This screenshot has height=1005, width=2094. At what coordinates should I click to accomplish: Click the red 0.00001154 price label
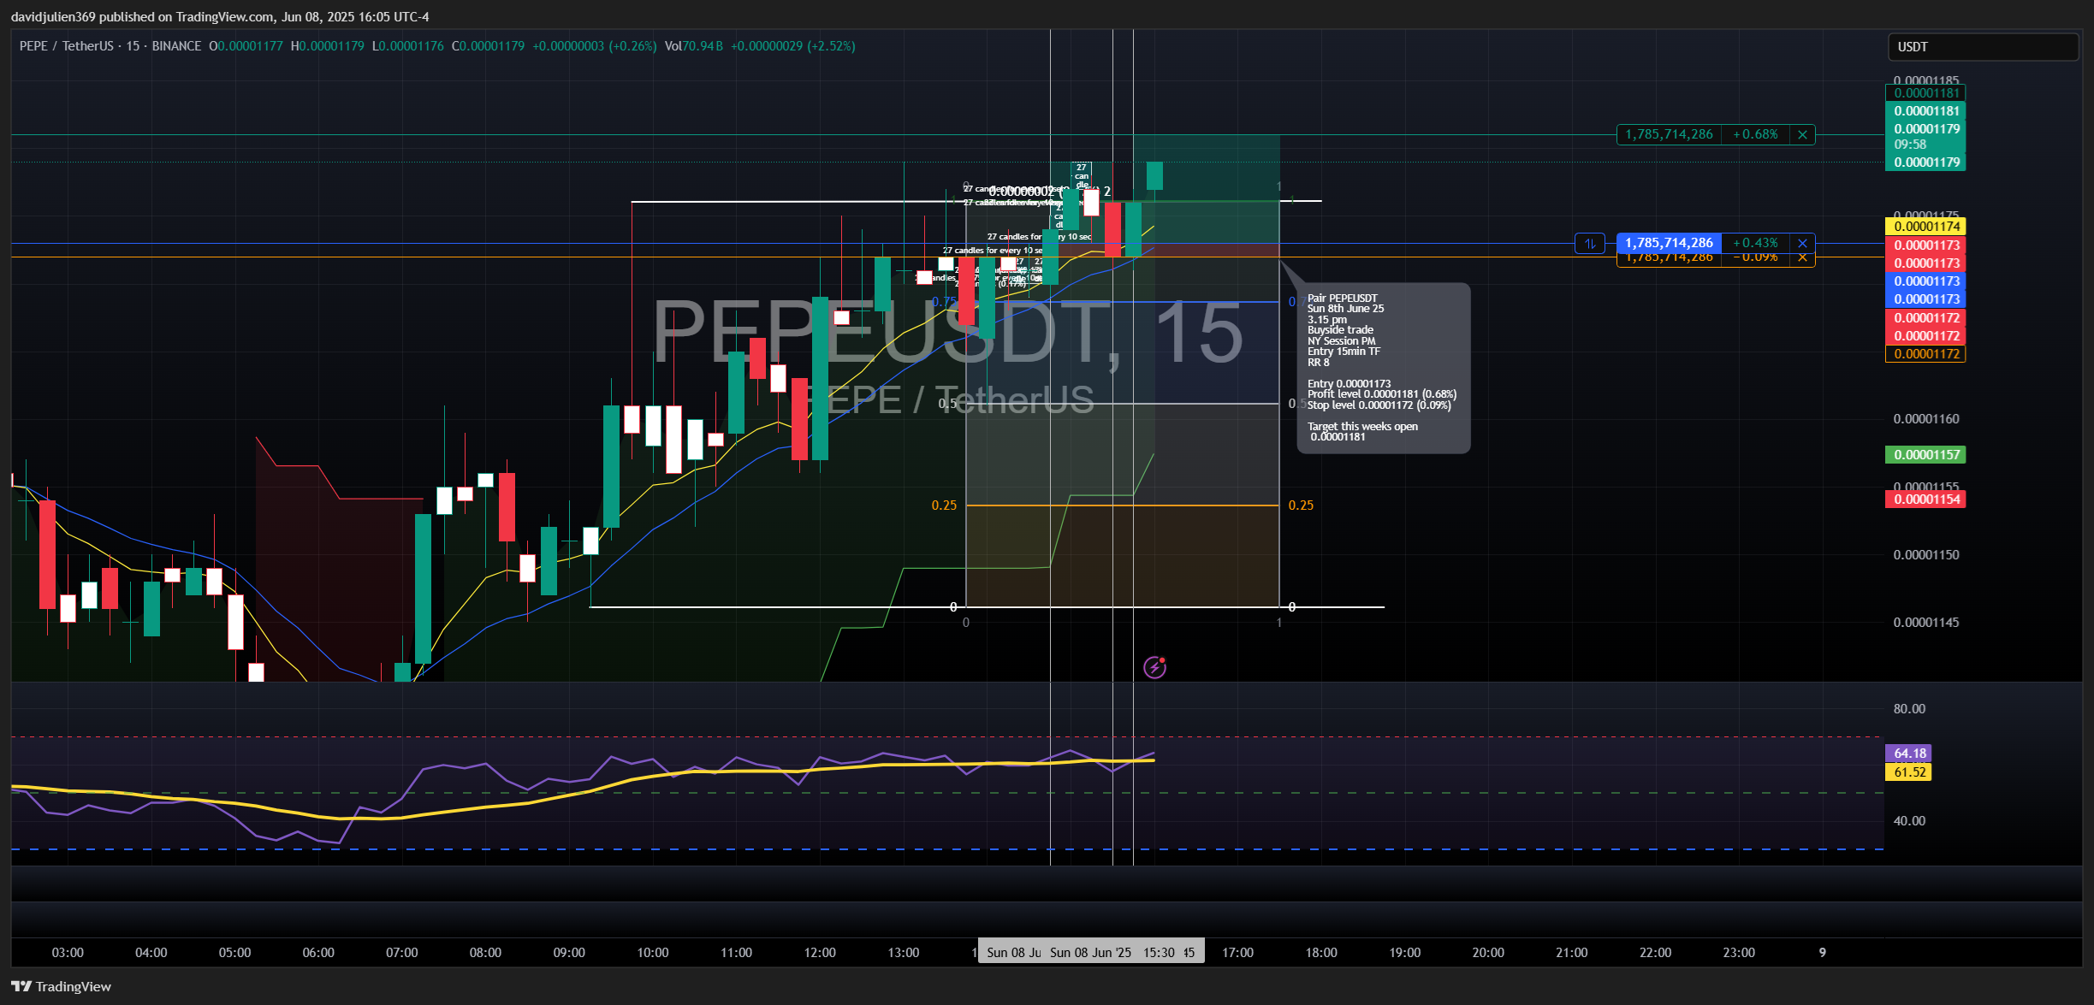tap(1925, 500)
